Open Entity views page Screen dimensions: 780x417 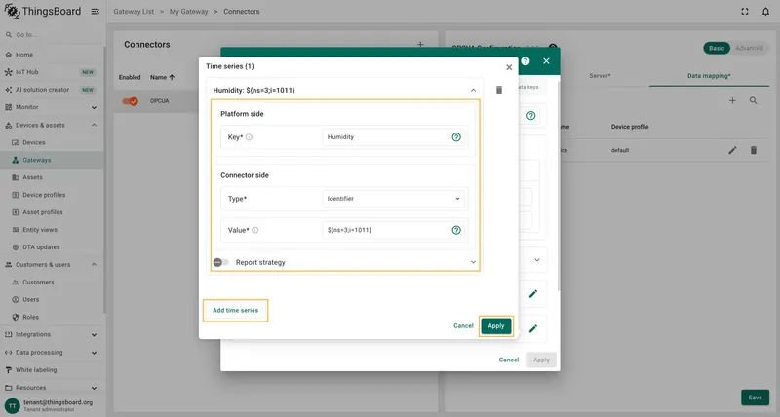click(x=53, y=230)
